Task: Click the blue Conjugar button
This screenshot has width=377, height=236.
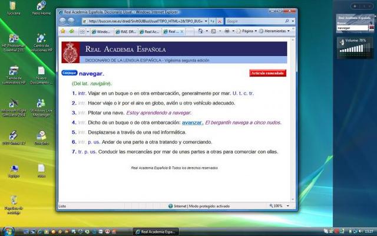Action: [x=70, y=73]
